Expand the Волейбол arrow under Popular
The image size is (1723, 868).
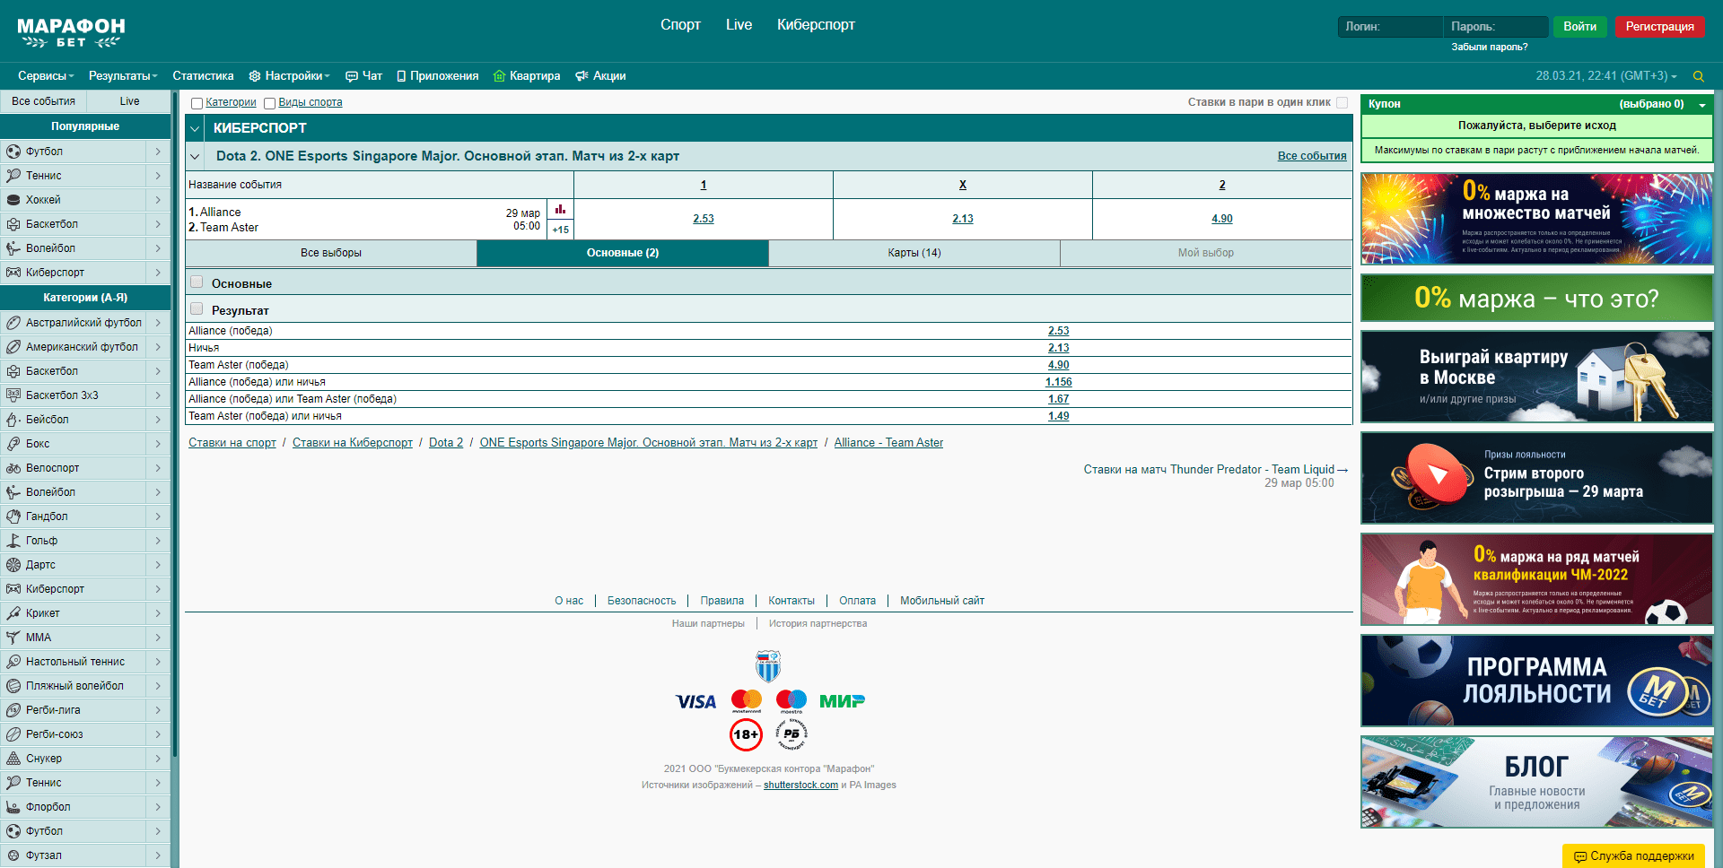pyautogui.click(x=158, y=248)
